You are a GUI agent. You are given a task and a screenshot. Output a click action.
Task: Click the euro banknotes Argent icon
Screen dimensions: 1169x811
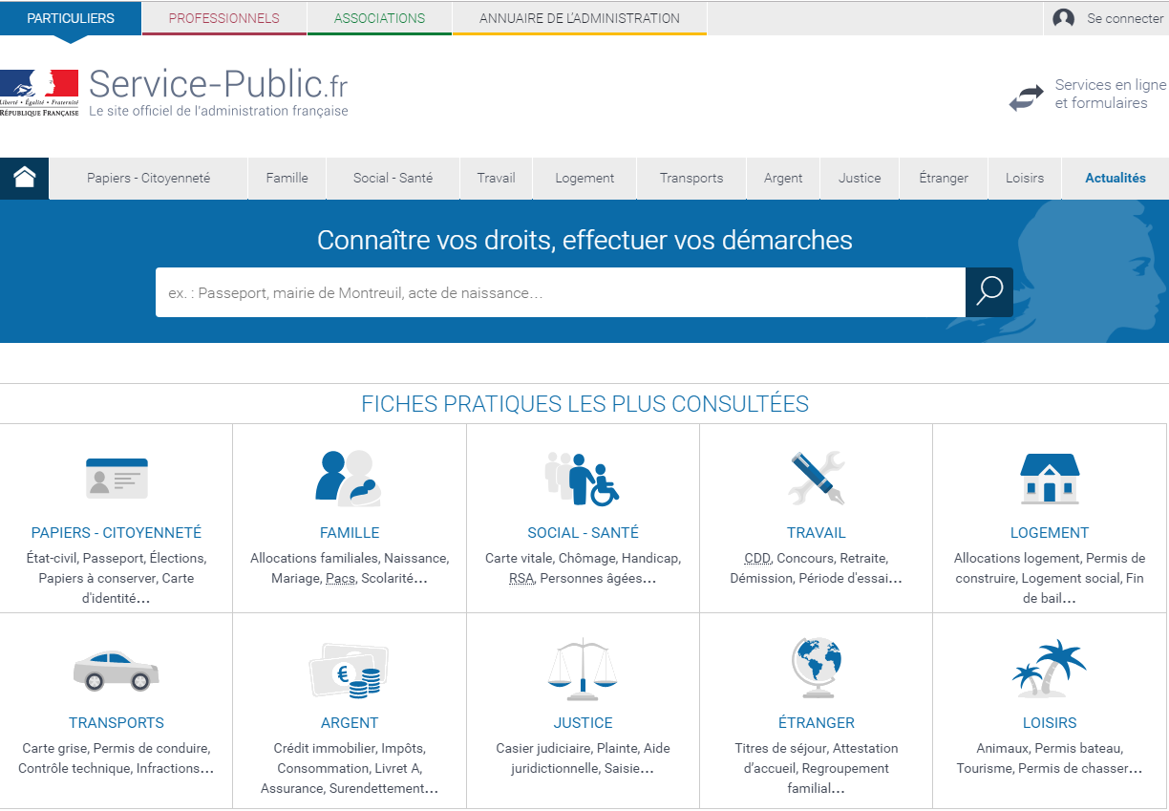point(349,670)
